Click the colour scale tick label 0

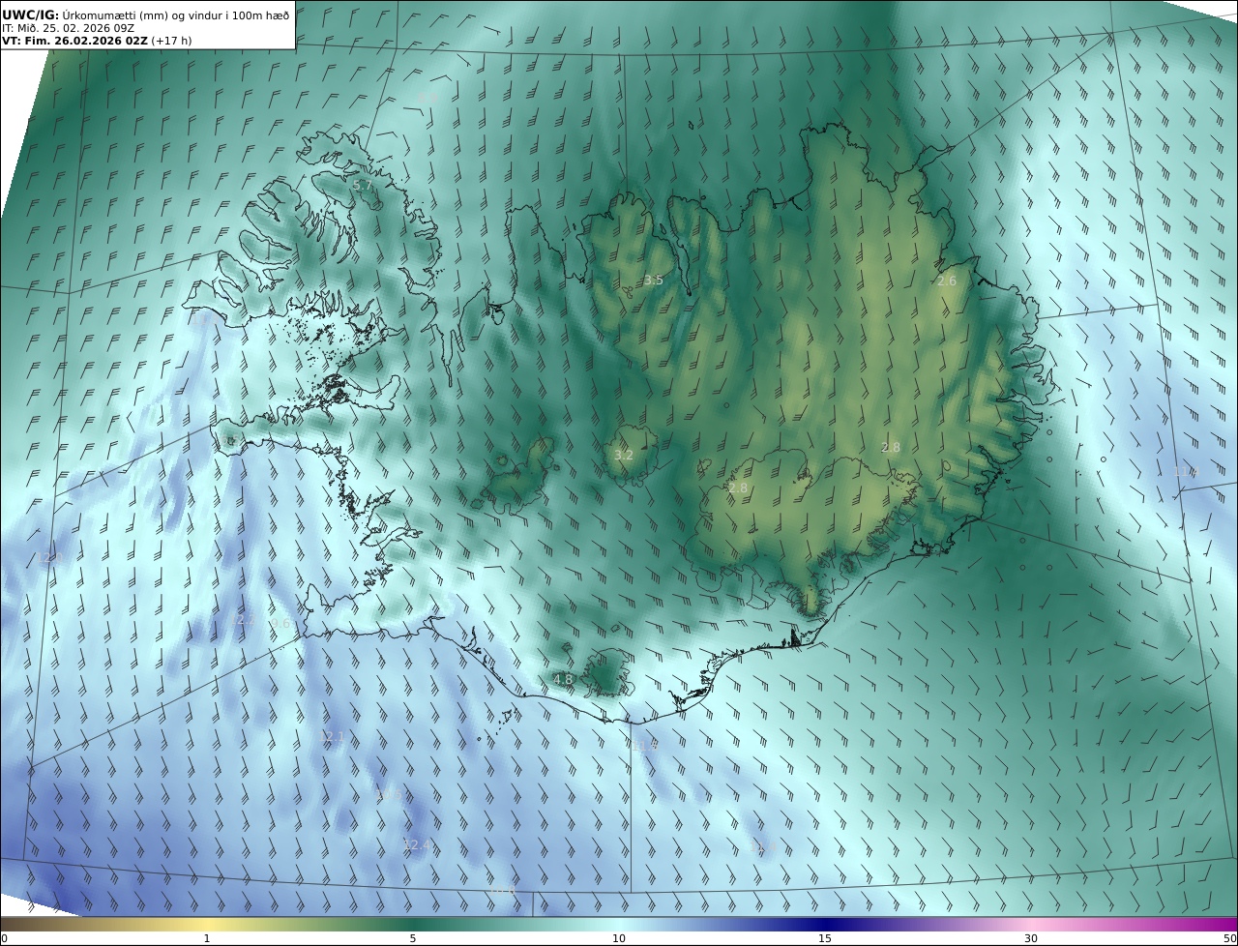coord(4,938)
